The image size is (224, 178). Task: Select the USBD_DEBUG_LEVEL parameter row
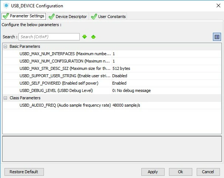coord(112,90)
